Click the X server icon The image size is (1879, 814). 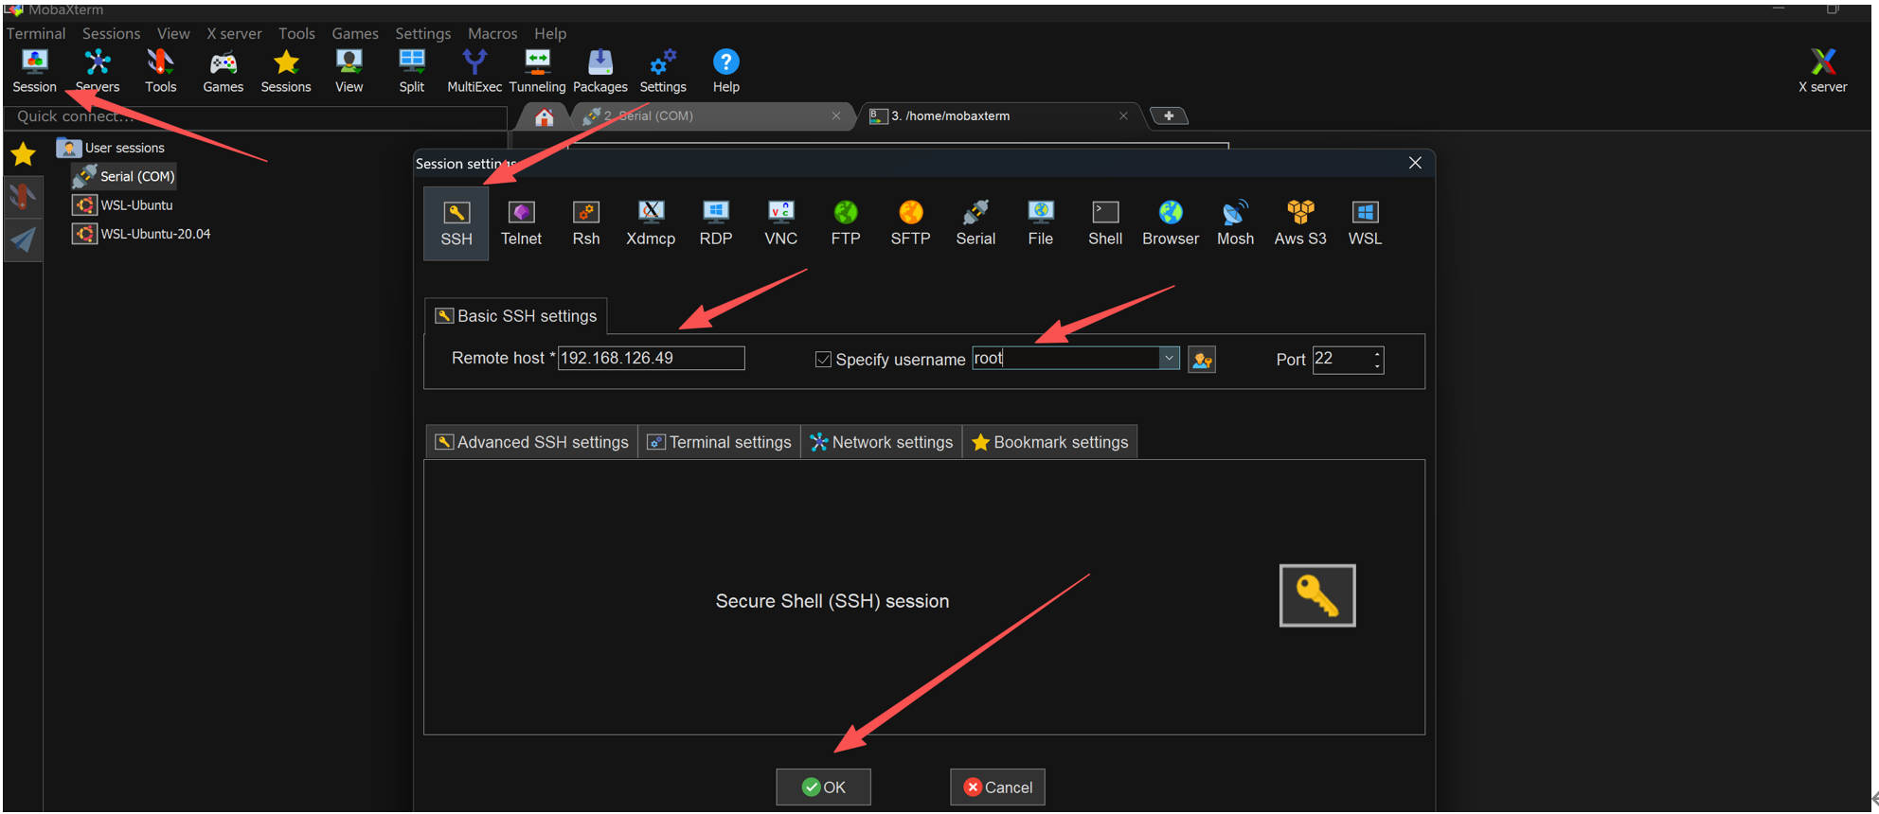click(1823, 71)
